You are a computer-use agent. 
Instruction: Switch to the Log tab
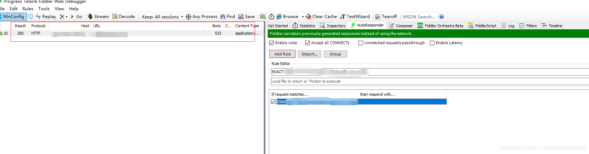tap(507, 25)
